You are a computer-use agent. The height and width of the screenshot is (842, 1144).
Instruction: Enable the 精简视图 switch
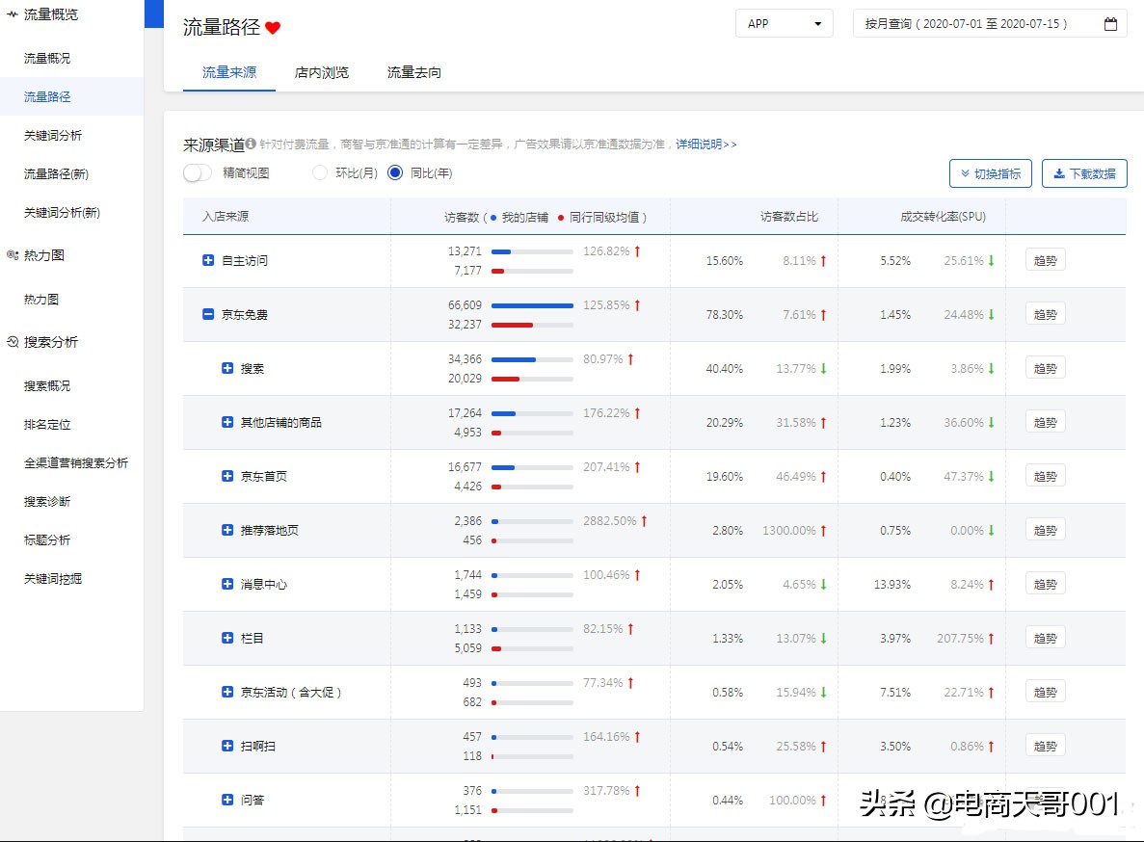tap(197, 173)
